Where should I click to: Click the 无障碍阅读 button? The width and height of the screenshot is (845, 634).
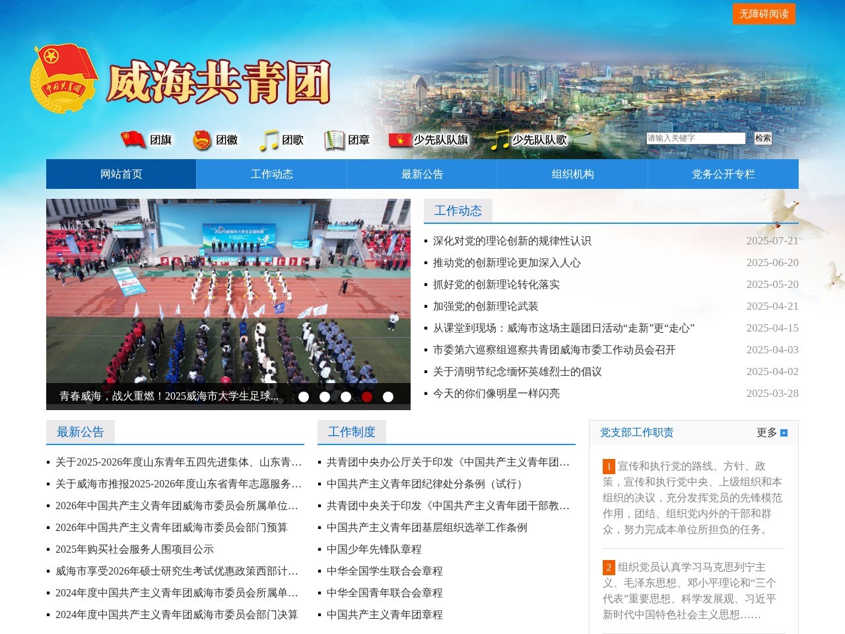[x=764, y=14]
